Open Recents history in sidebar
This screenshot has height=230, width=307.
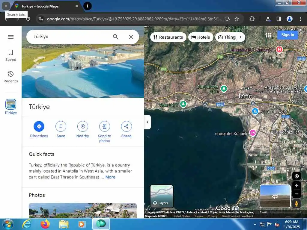(x=11, y=77)
